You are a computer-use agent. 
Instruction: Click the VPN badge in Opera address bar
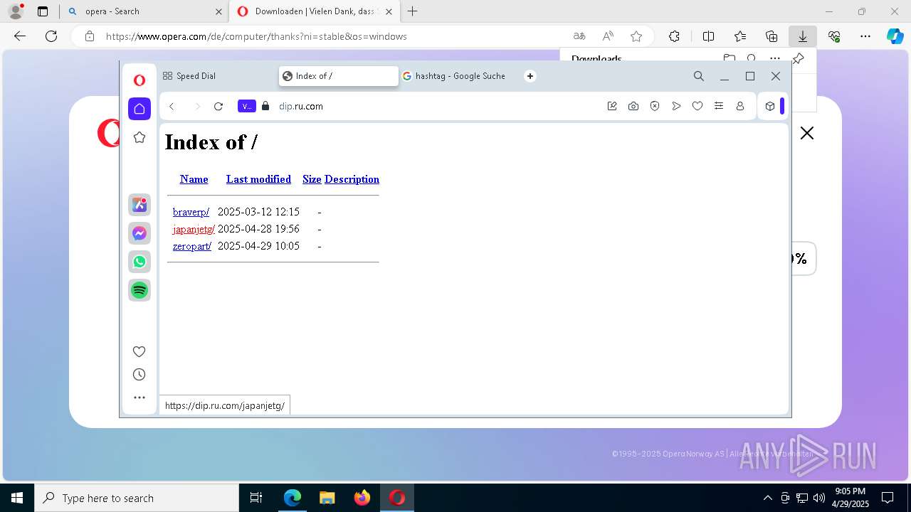[x=246, y=106]
